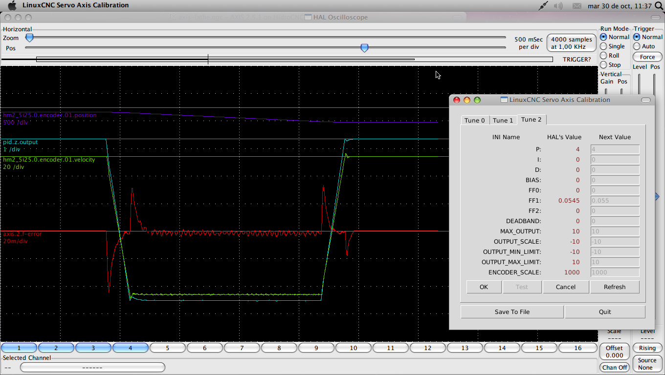Click the FF1 HAL value 0.0545

569,201
